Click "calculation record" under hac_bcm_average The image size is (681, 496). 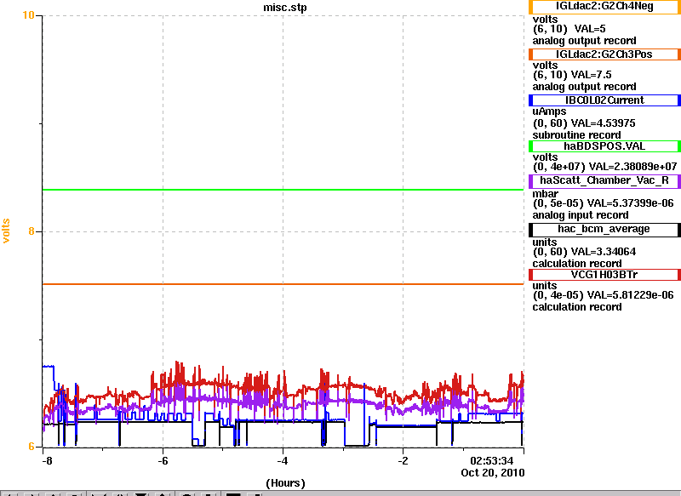coord(577,264)
